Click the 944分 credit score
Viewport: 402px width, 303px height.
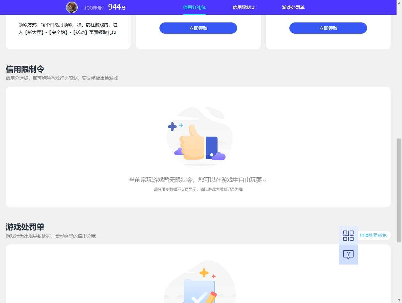point(117,7)
